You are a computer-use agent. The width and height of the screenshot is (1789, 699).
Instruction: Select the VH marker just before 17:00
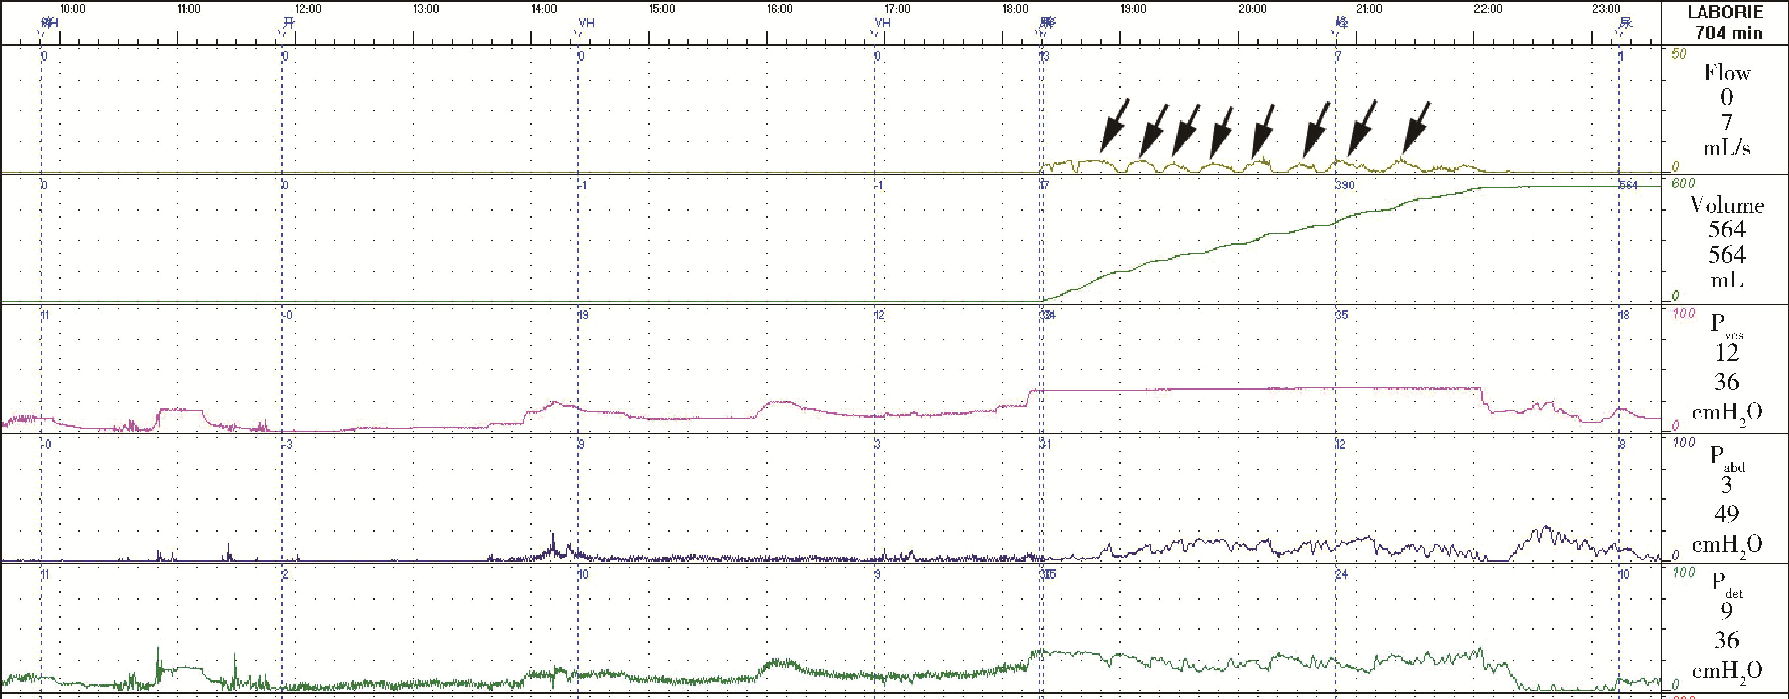click(882, 23)
